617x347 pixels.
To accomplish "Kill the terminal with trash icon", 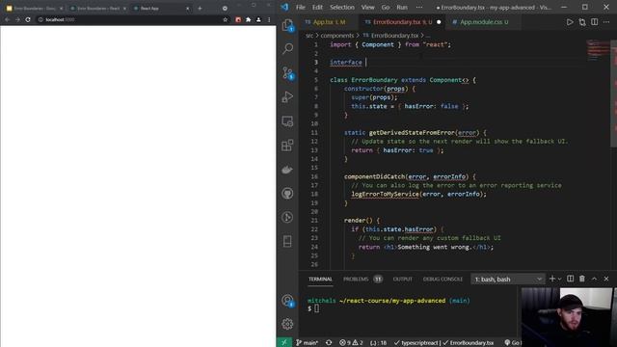I will coord(582,279).
